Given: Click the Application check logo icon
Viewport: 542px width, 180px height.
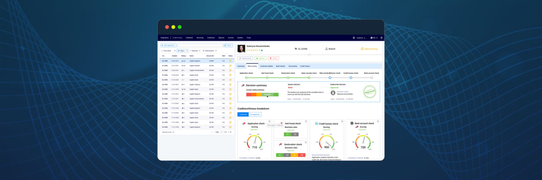Looking at the screenshot, I should click(x=244, y=123).
